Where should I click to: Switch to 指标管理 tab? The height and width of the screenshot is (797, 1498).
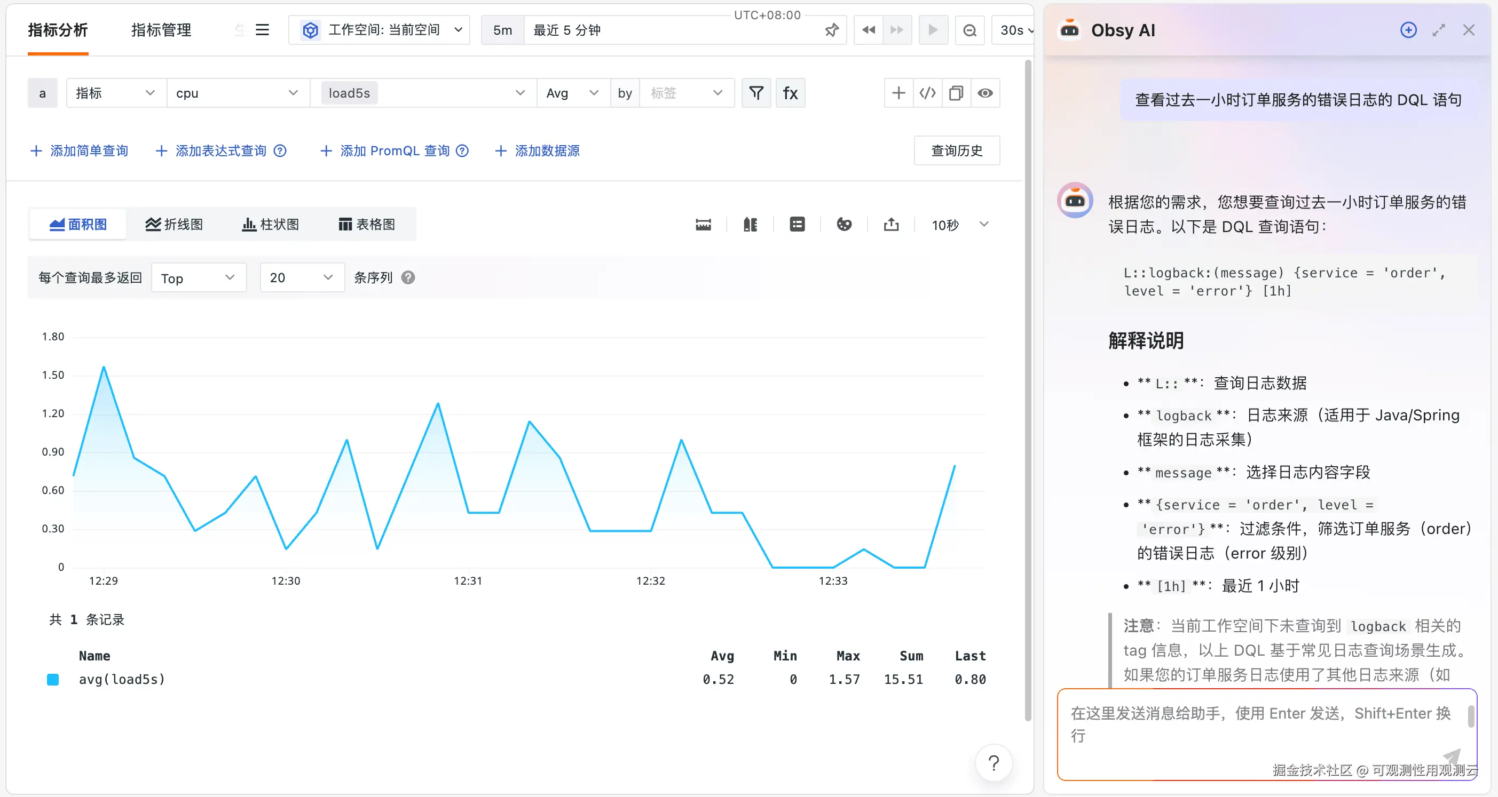(161, 30)
